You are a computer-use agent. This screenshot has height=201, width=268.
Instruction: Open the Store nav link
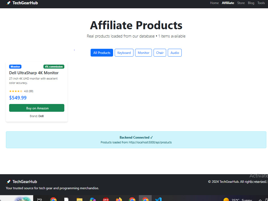pyautogui.click(x=241, y=3)
